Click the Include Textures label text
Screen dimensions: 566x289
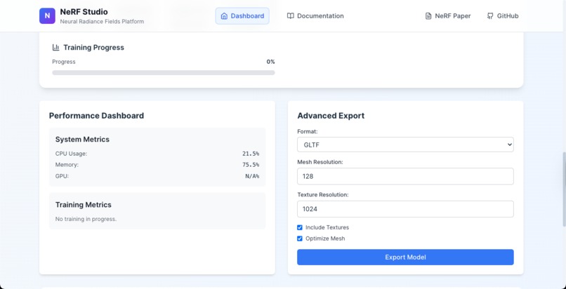tap(327, 227)
